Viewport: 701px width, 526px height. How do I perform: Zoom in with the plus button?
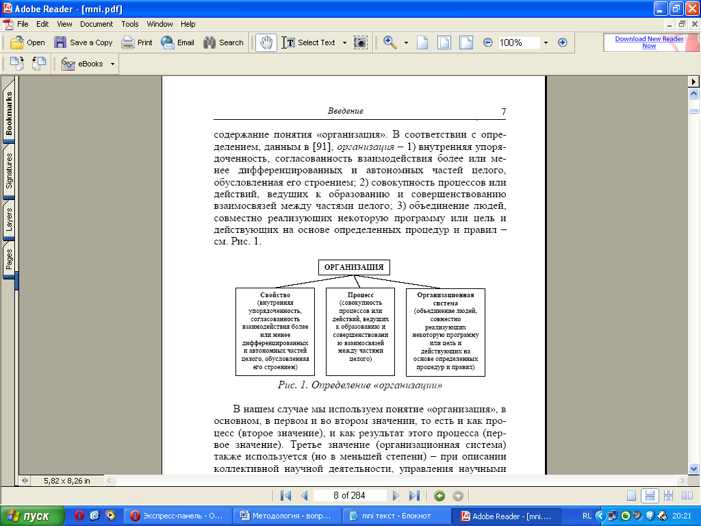563,42
